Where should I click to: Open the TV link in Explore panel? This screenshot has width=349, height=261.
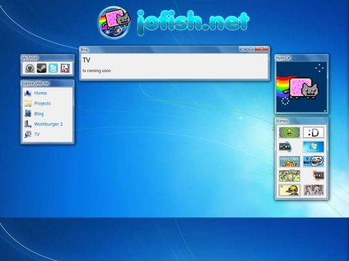[x=37, y=134]
